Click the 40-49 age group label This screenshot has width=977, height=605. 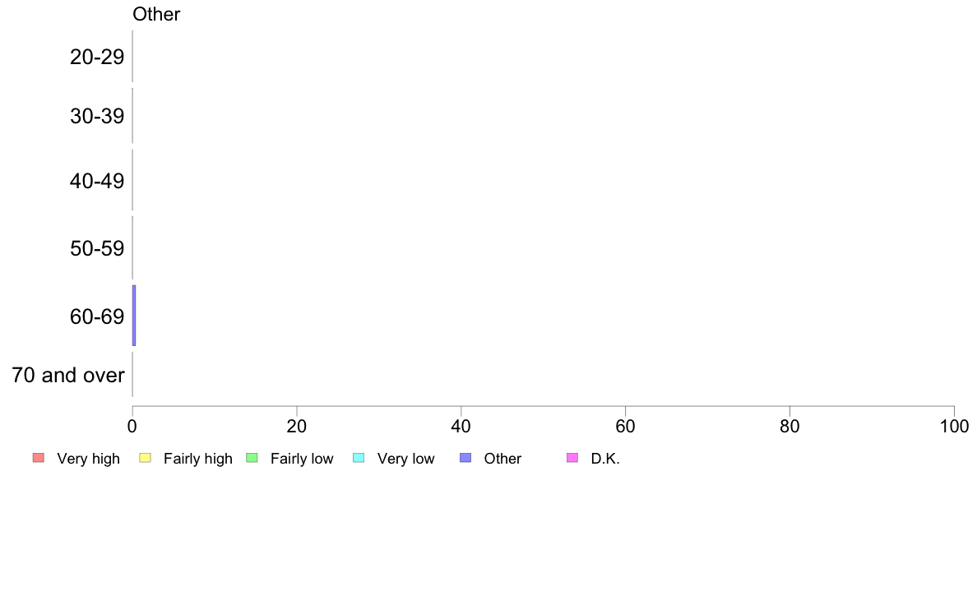coord(97,182)
